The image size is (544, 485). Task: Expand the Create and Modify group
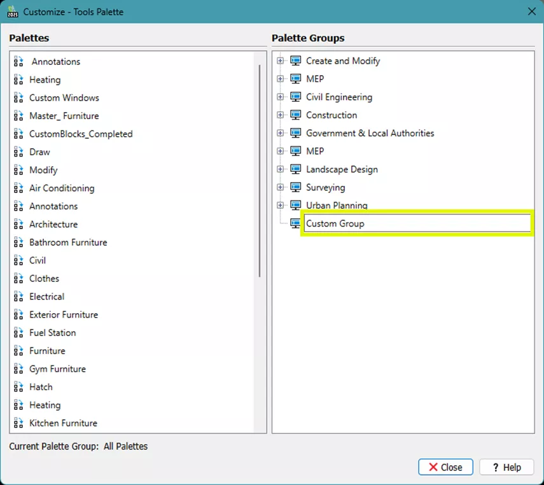point(281,61)
